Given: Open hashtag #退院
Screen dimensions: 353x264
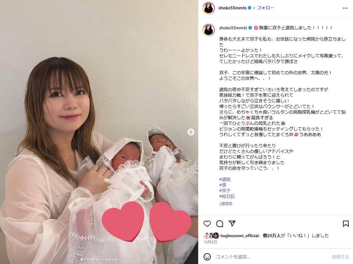Looking at the screenshot, I should coord(225,179).
